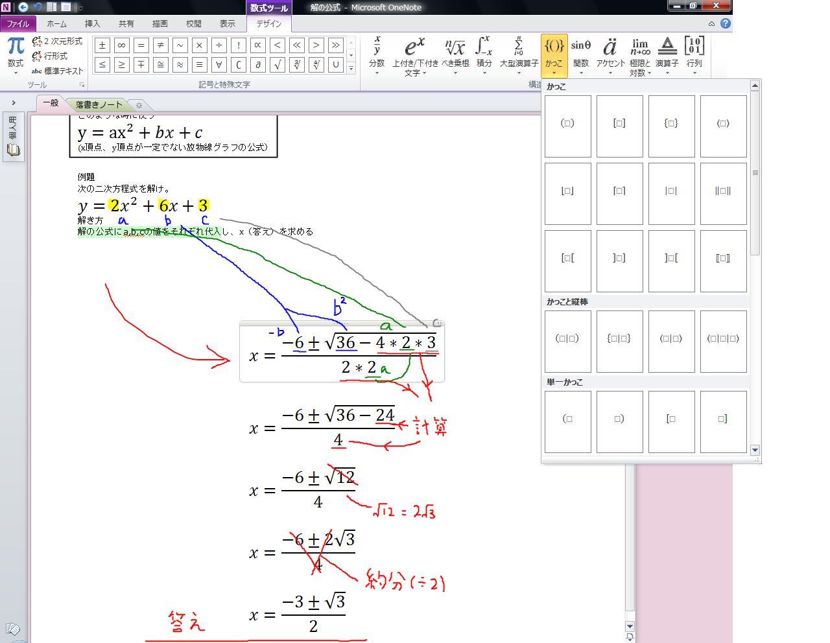Image resolution: width=830 pixels, height=643 pixels.
Task: Open the 分数 fraction dropdown
Action: coord(377,56)
